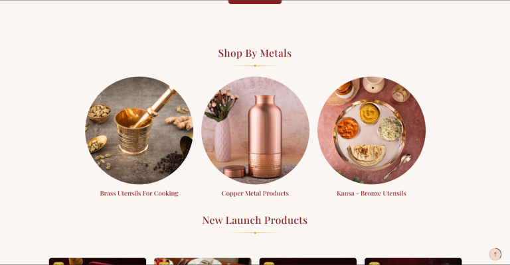Click gold diamond divider under Shop By Metals
The image size is (510, 265).
click(x=255, y=66)
